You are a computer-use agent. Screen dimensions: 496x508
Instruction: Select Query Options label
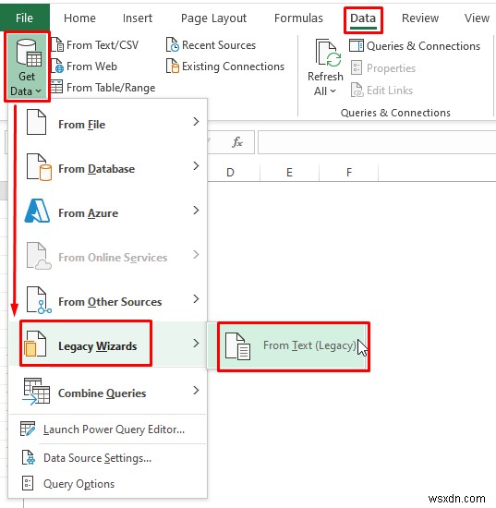click(x=79, y=484)
